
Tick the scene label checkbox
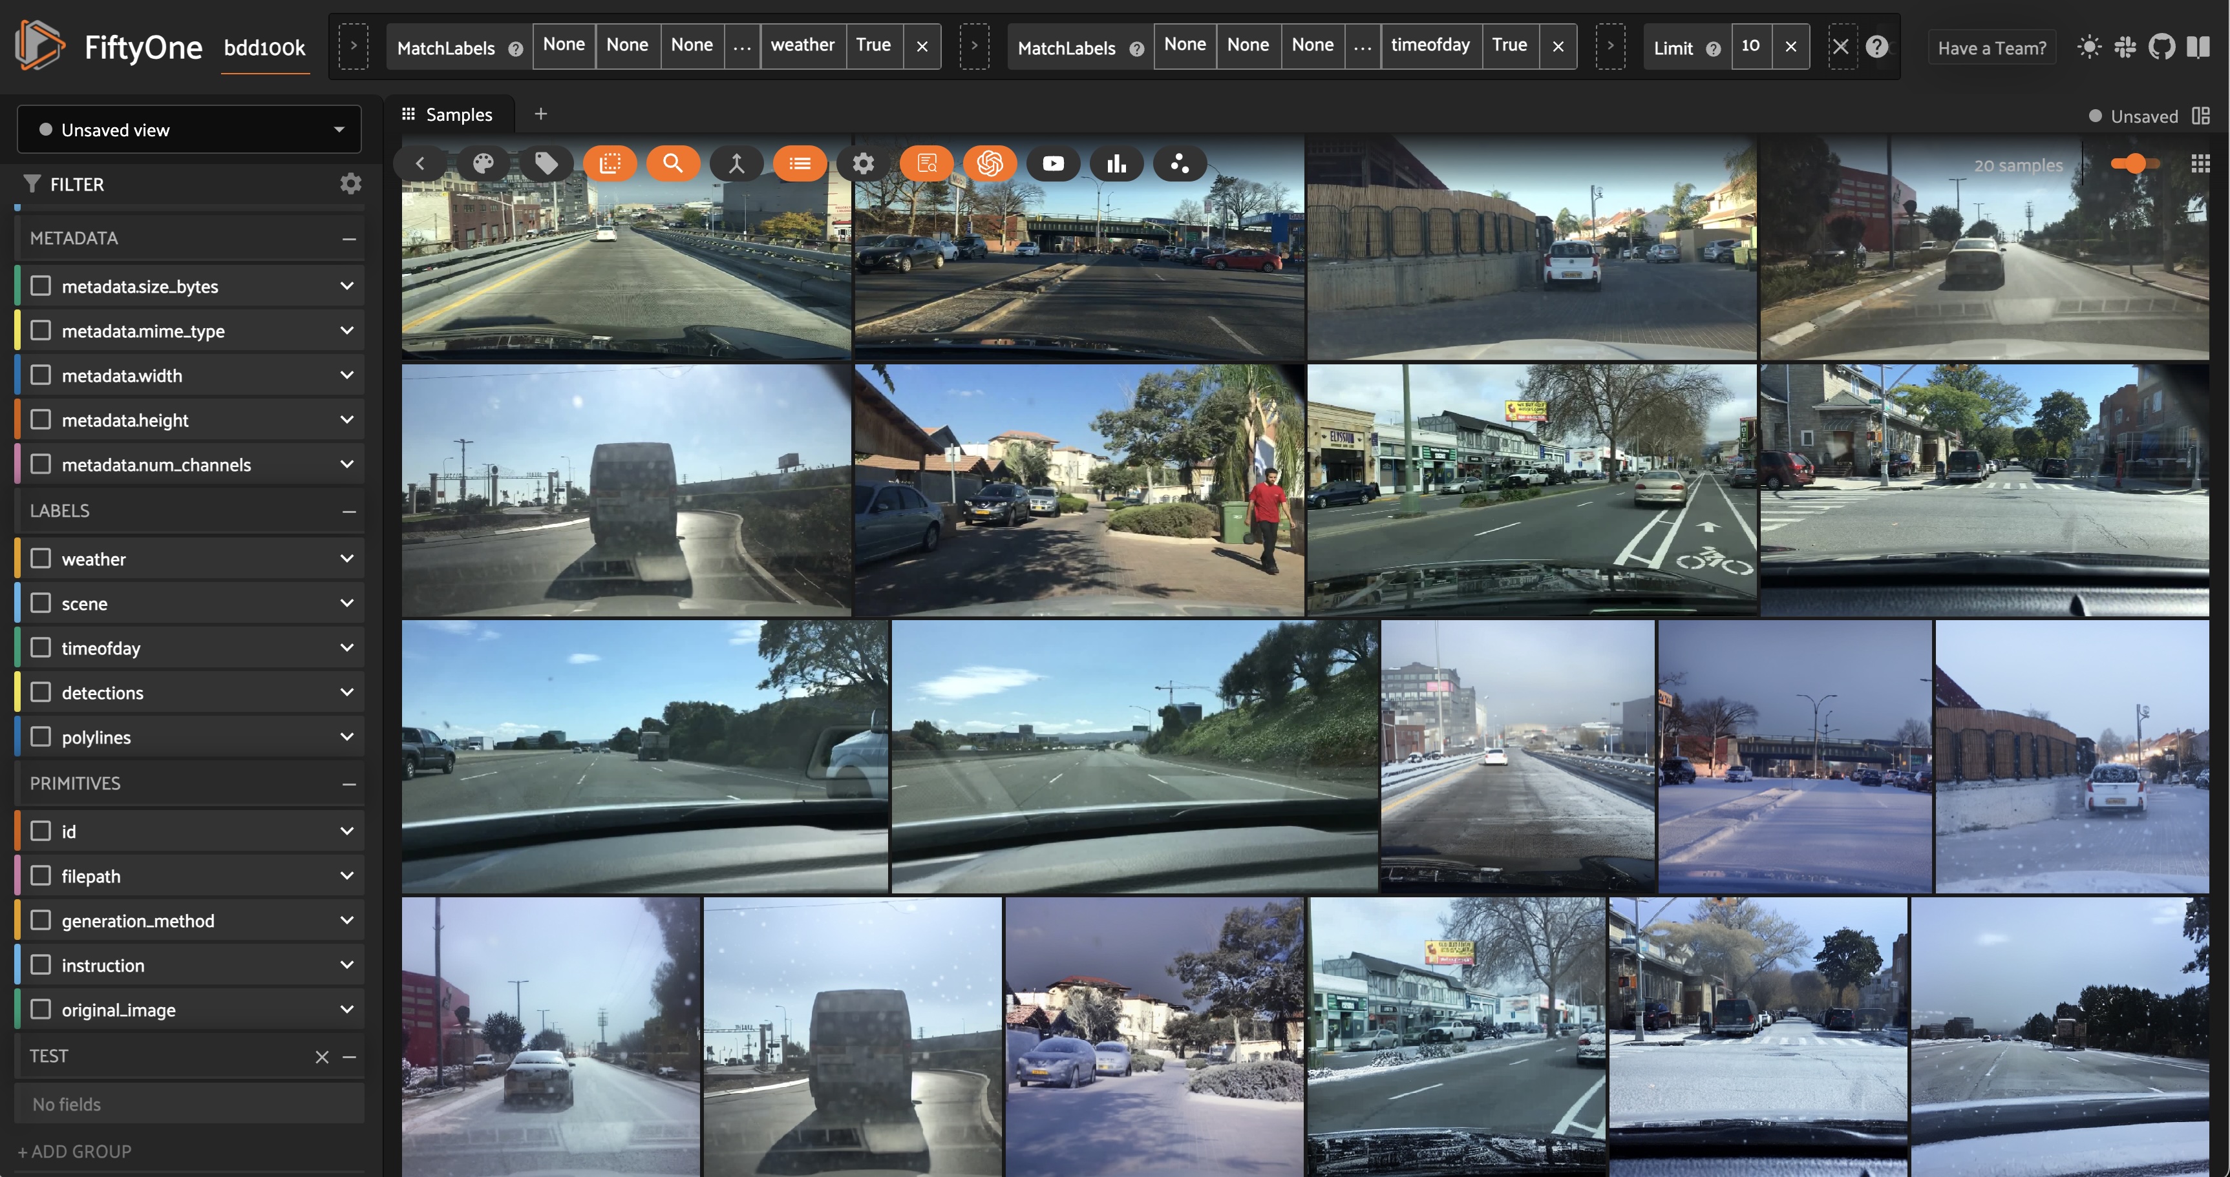[41, 603]
